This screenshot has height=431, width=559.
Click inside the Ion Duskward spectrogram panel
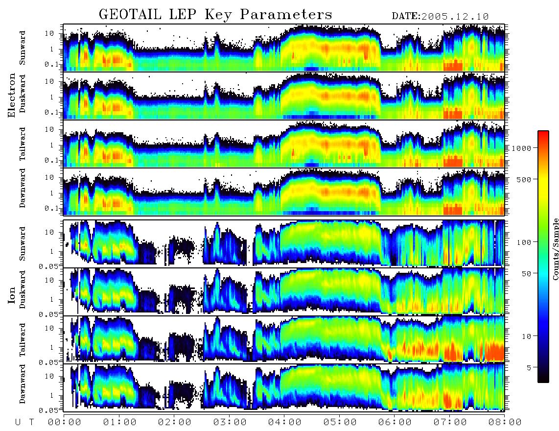[284, 291]
